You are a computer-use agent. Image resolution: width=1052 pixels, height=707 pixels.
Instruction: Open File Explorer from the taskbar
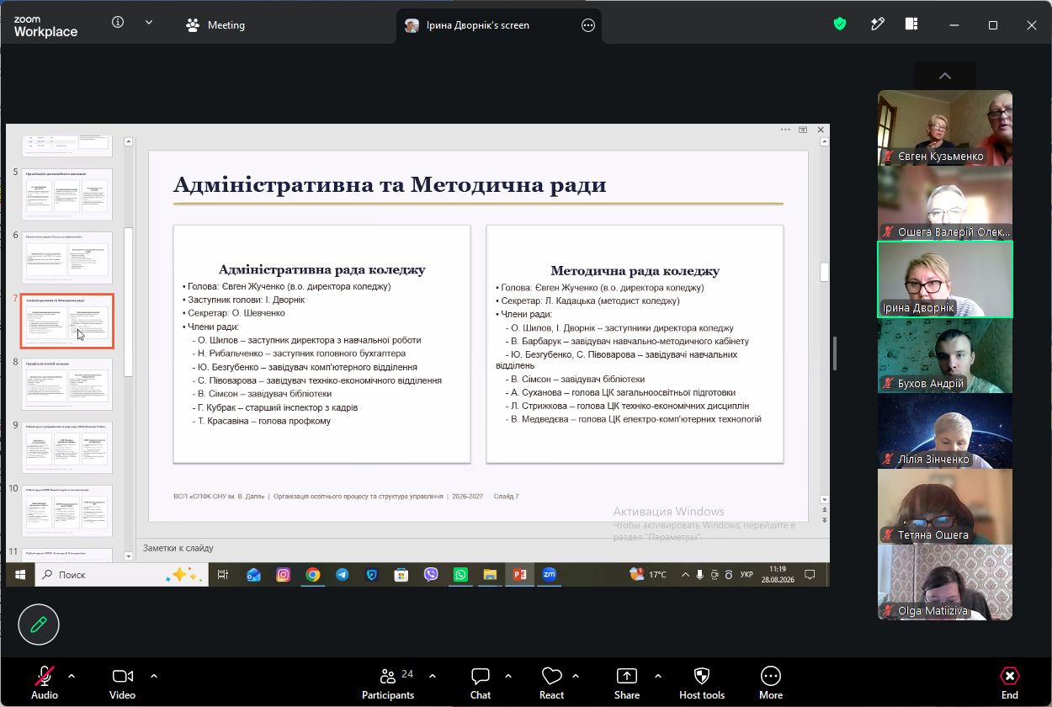490,574
